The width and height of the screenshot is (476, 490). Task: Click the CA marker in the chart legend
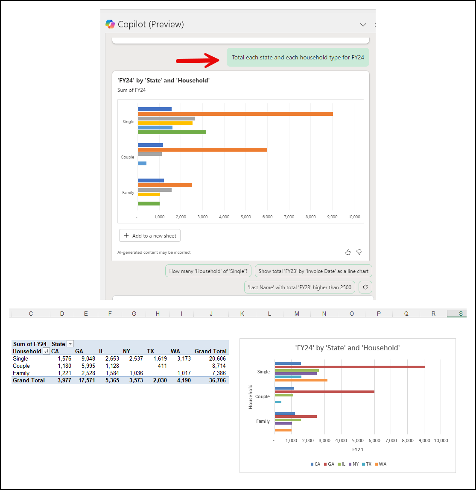pos(312,464)
